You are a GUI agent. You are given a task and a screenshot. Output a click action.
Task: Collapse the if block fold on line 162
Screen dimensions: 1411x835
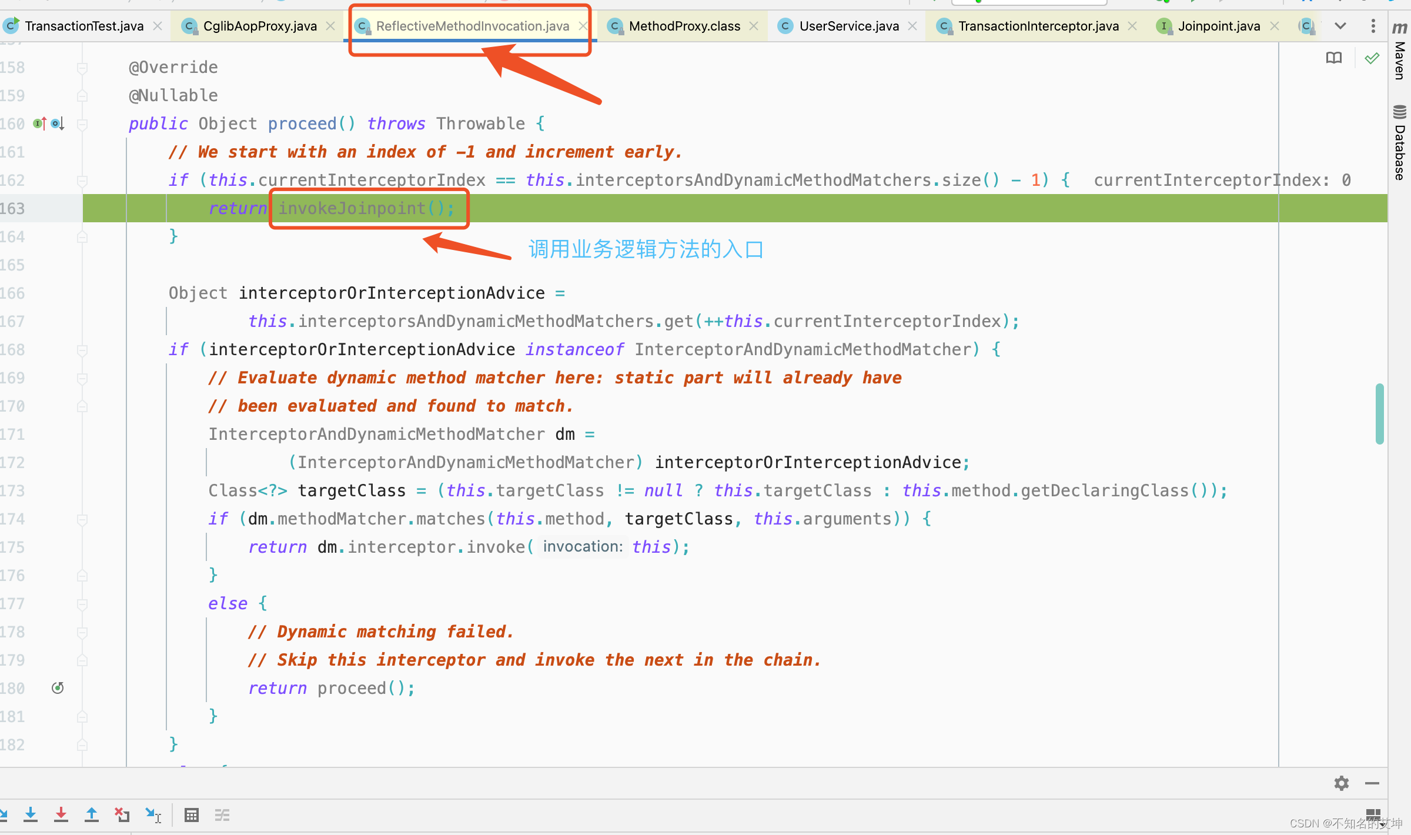click(82, 181)
